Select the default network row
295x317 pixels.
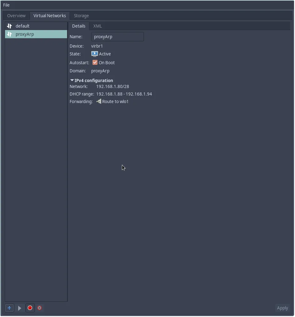coord(36,26)
